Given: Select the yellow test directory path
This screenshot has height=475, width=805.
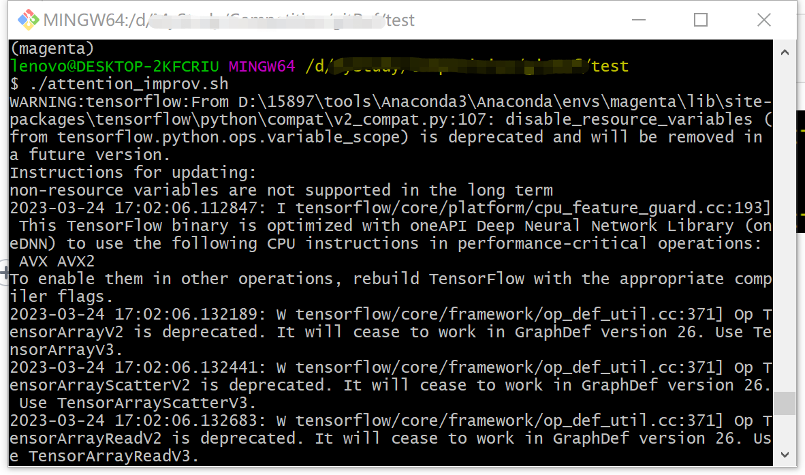Looking at the screenshot, I should coord(610,65).
